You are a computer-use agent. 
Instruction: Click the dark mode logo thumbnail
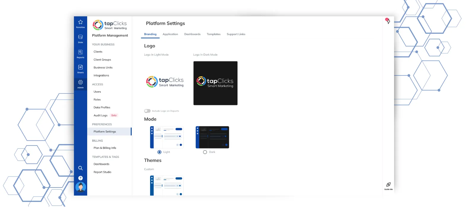[x=215, y=83]
